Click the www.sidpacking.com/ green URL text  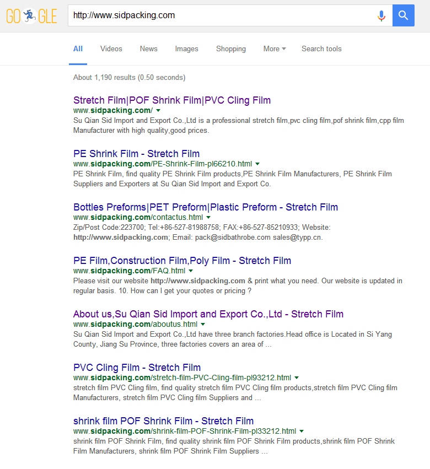click(113, 110)
